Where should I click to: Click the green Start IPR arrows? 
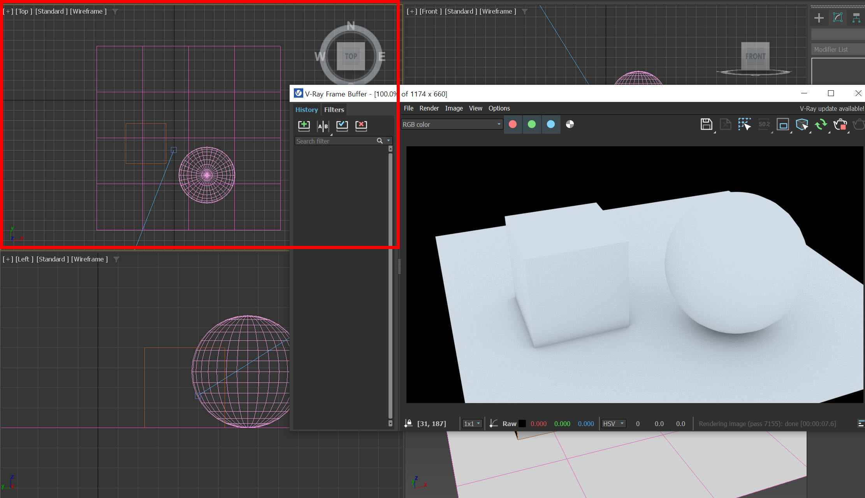(x=821, y=124)
